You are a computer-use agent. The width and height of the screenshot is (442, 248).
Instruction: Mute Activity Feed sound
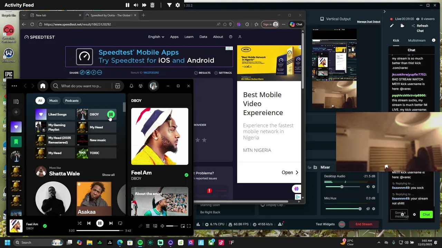click(x=136, y=5)
